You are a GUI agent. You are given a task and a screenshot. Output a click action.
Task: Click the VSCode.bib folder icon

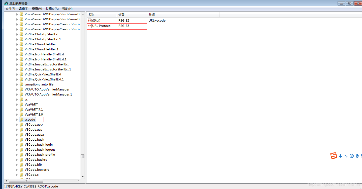(21, 165)
